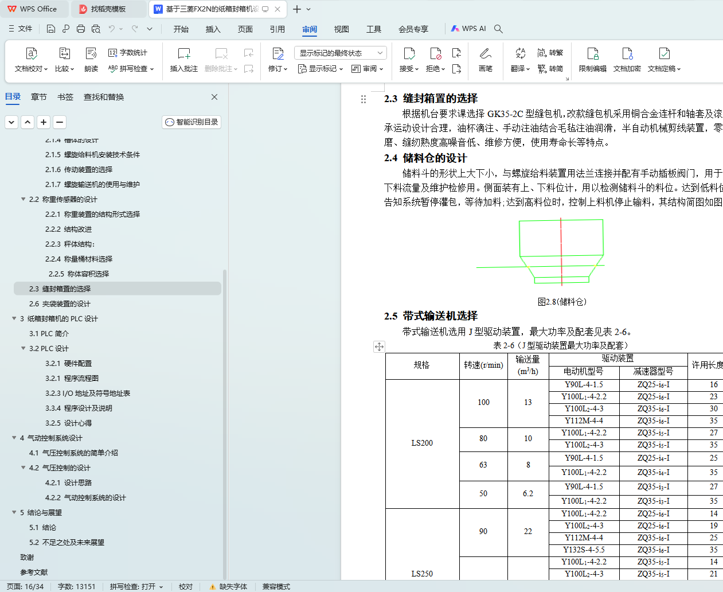This screenshot has height=592, width=723.
Task: Open the search magnifier next to WPS AI
Action: point(498,29)
